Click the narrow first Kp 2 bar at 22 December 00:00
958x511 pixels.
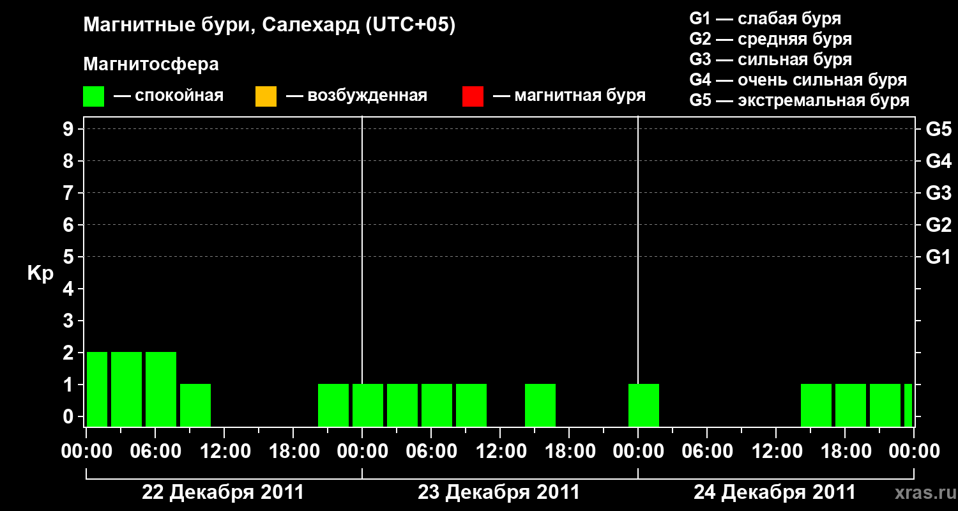[x=97, y=389]
